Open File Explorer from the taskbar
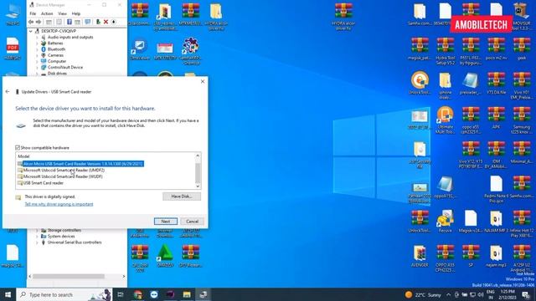 (x=187, y=294)
